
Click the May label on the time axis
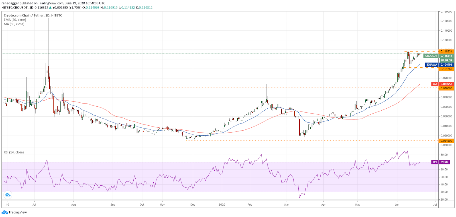358,205
